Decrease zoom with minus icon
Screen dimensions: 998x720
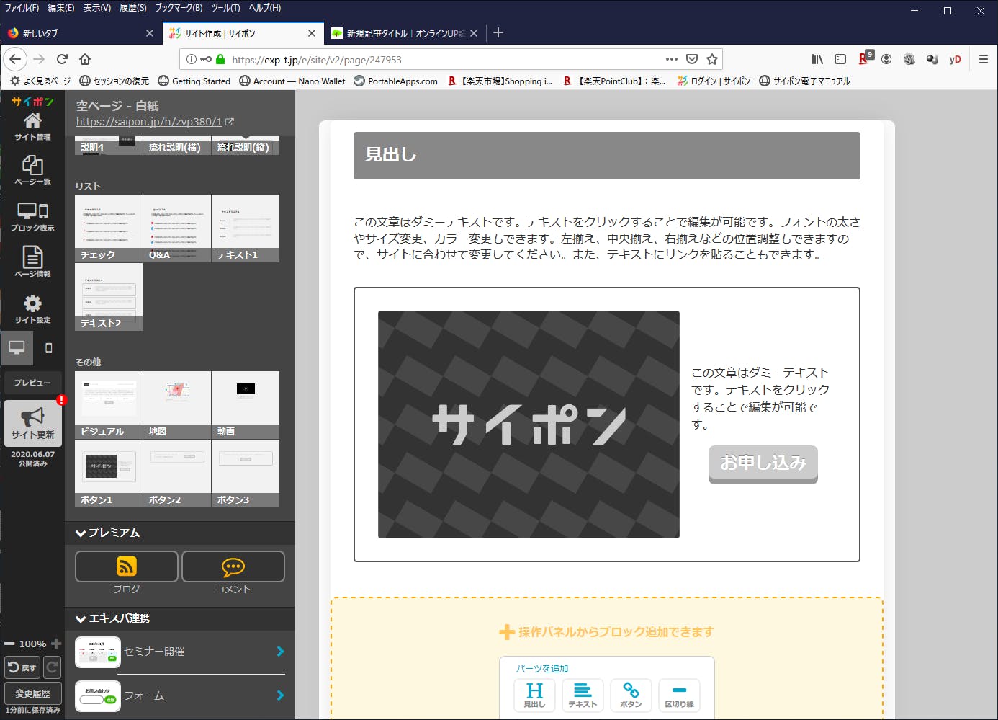[x=9, y=644]
